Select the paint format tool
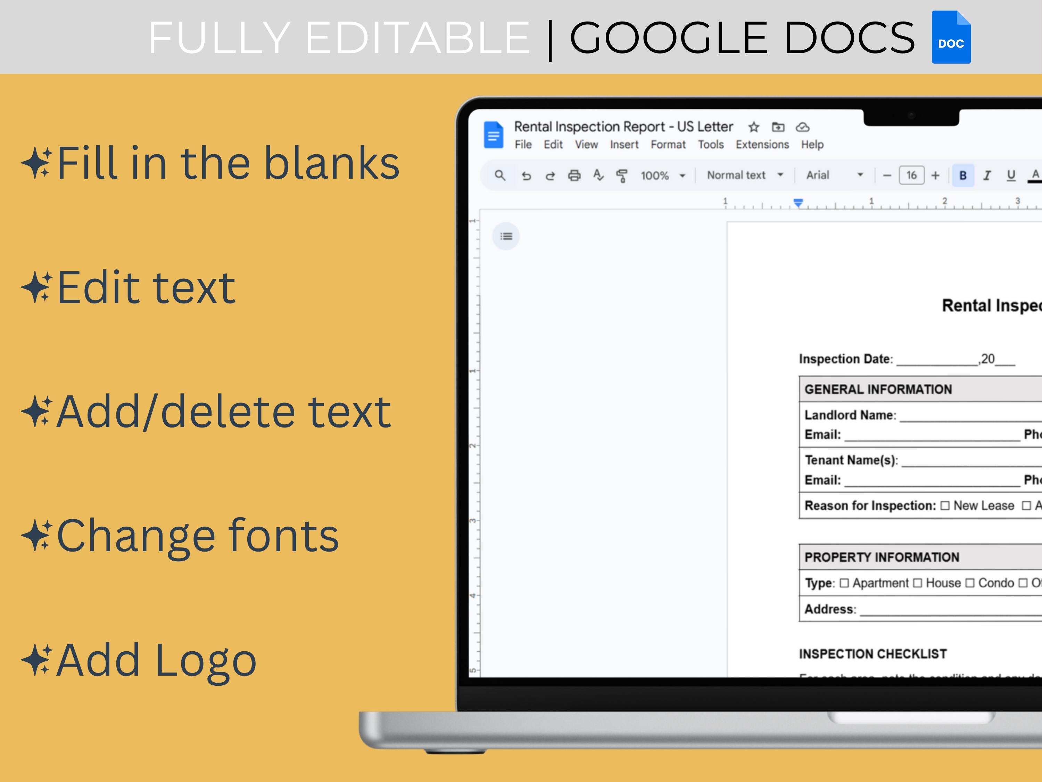 tap(622, 176)
